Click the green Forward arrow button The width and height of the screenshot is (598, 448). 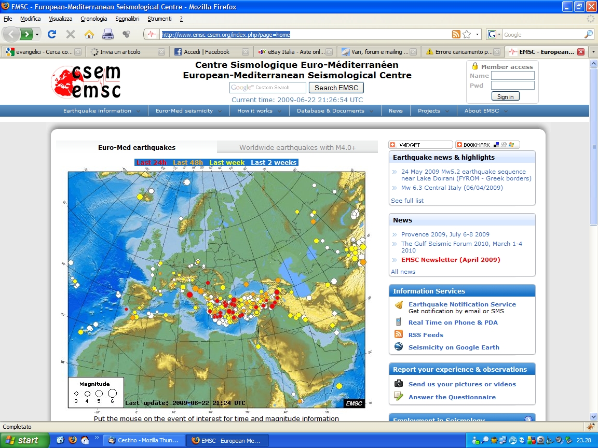pyautogui.click(x=26, y=34)
